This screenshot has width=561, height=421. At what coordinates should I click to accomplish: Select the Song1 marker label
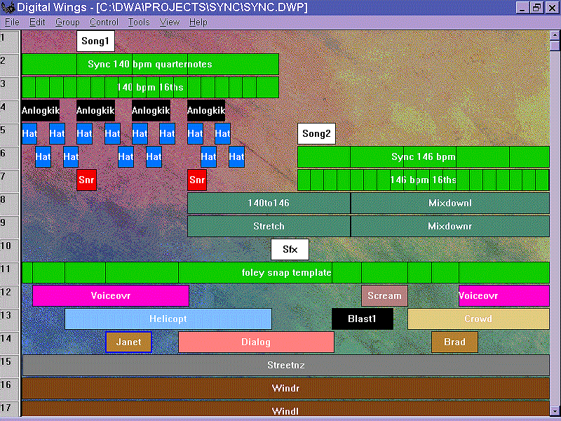click(x=95, y=41)
